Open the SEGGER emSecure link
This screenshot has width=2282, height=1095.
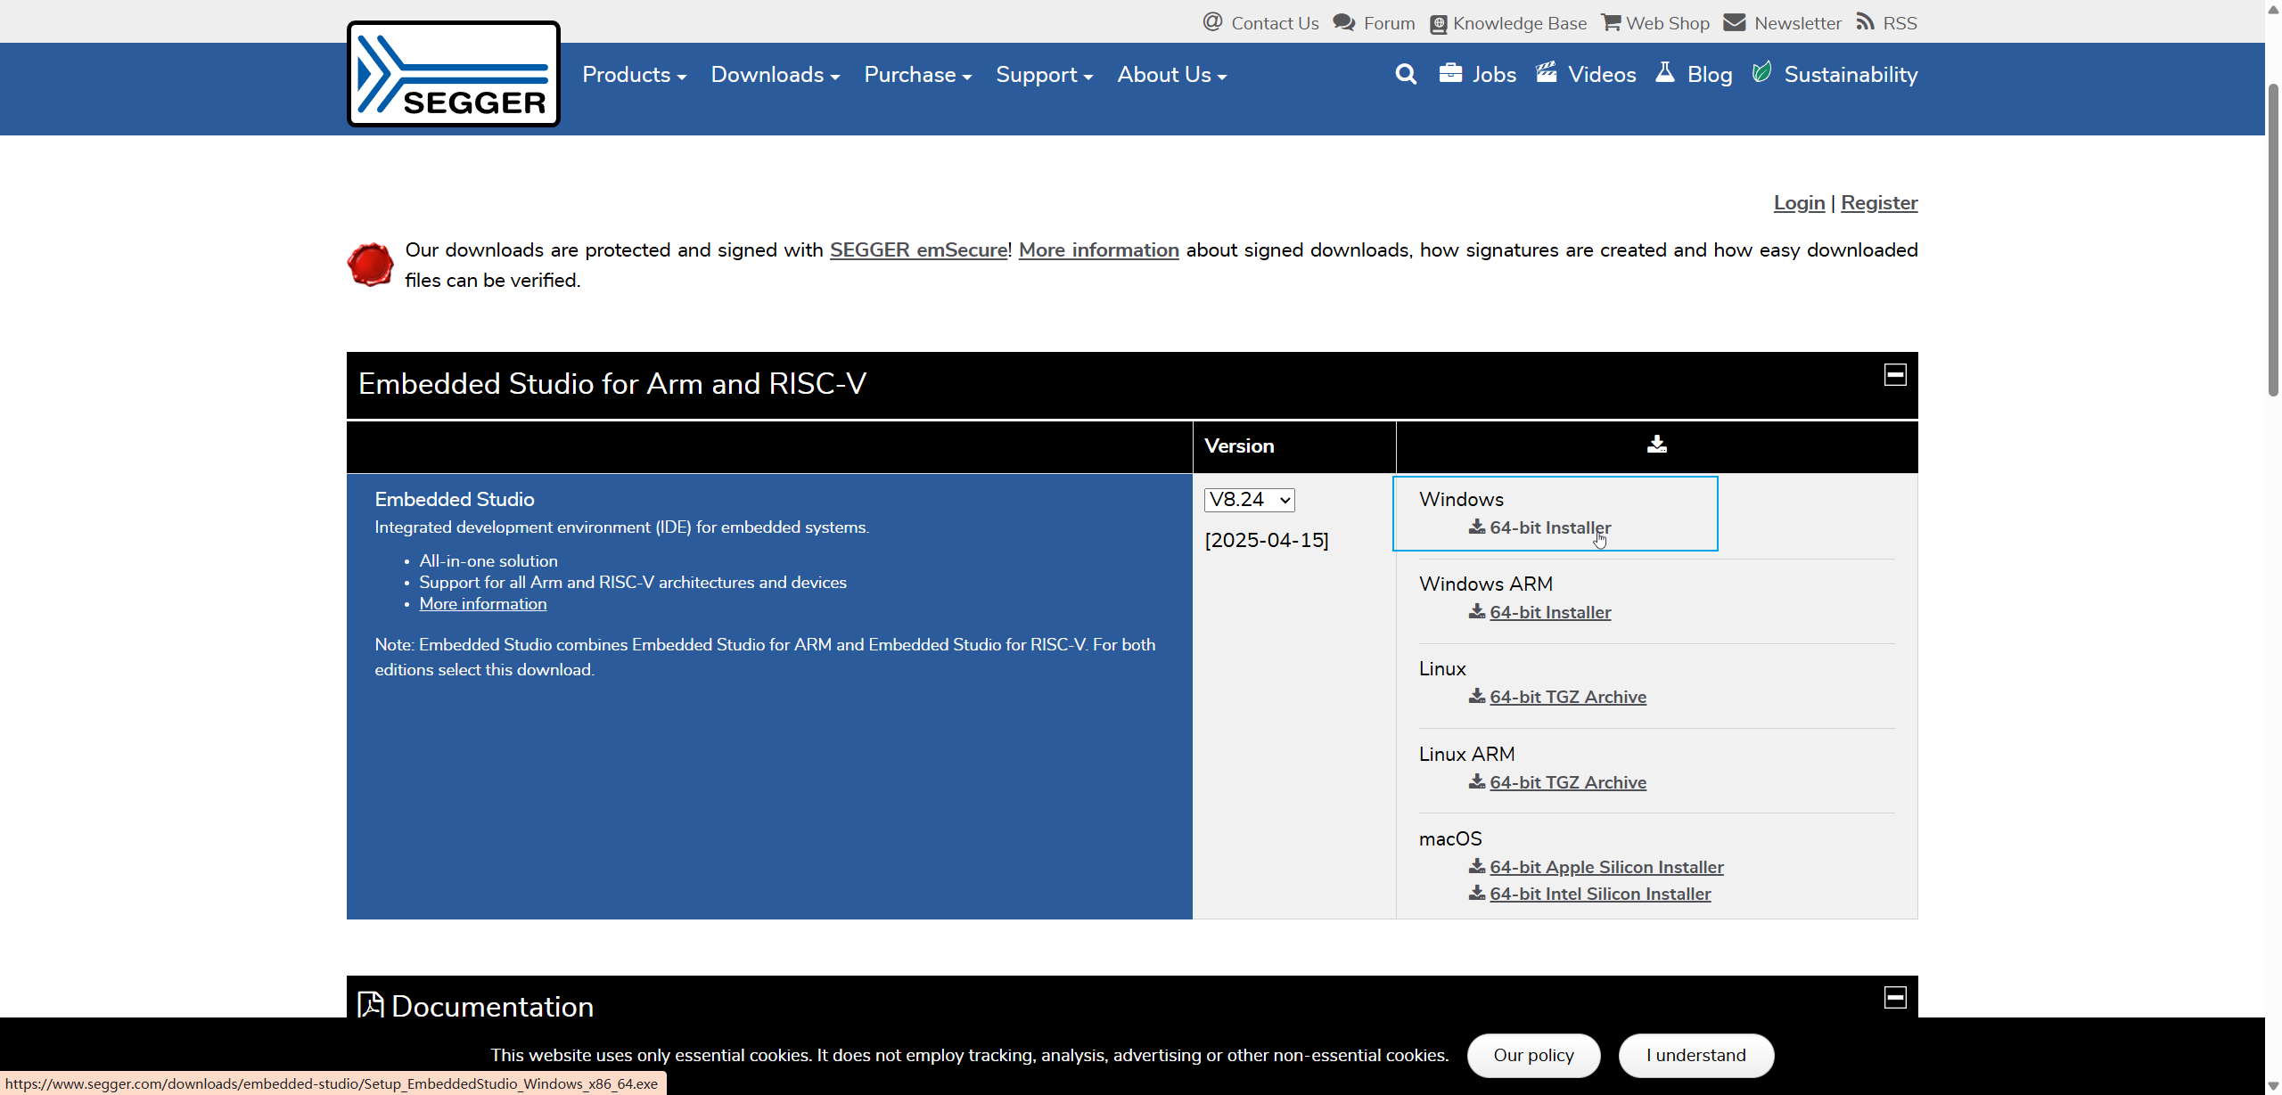point(918,250)
